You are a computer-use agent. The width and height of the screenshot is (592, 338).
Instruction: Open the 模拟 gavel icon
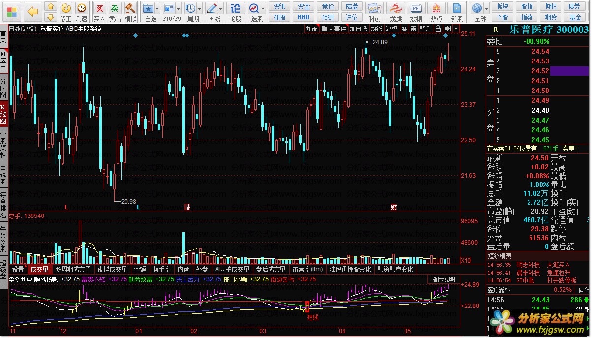point(130,8)
